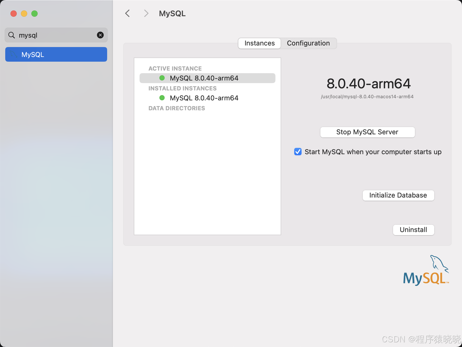Viewport: 462px width, 347px height.
Task: Toggle Start MySQL when computer starts up
Action: [298, 152]
